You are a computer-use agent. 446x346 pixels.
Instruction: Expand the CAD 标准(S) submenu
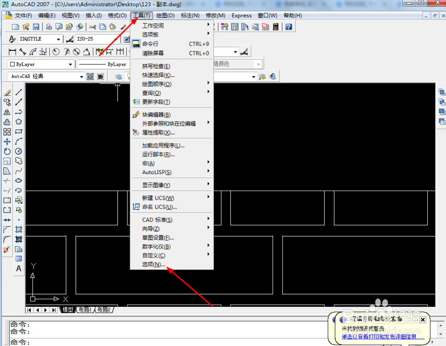[x=172, y=220]
